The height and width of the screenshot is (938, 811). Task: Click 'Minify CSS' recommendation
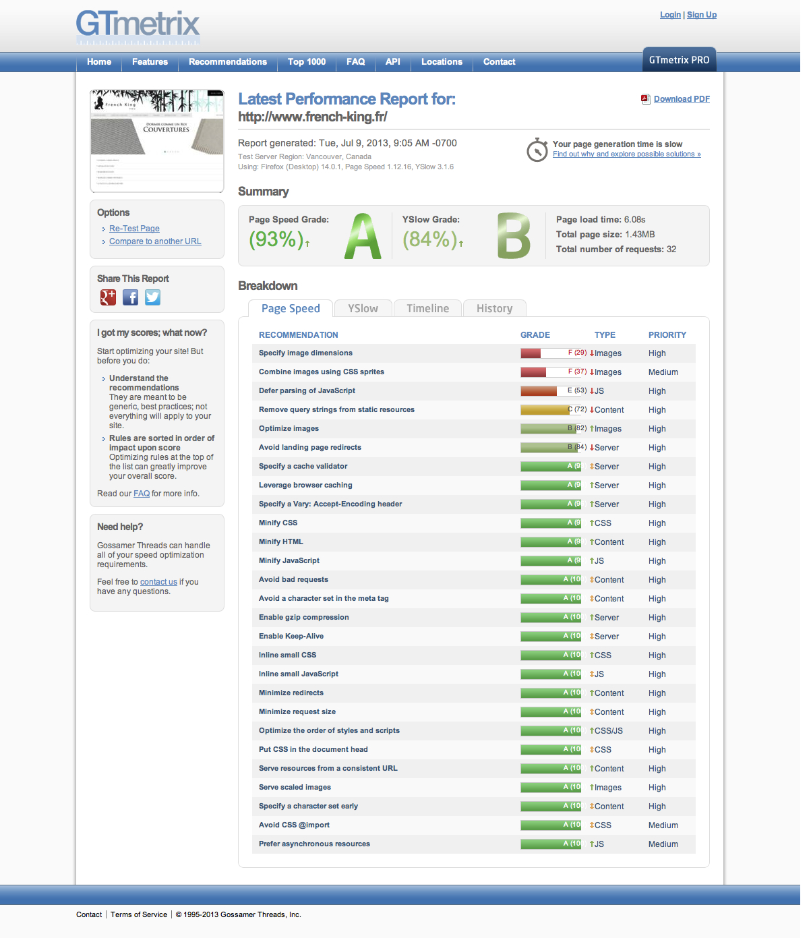[x=278, y=523]
